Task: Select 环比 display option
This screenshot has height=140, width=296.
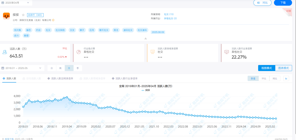Action: tap(264, 79)
